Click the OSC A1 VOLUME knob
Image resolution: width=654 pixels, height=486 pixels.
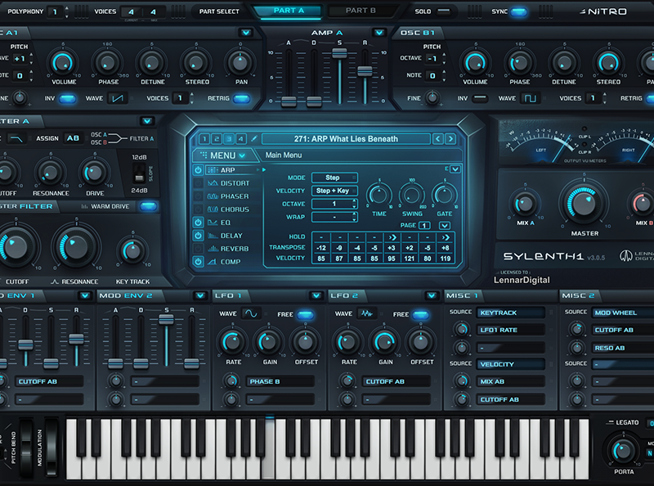click(x=64, y=64)
